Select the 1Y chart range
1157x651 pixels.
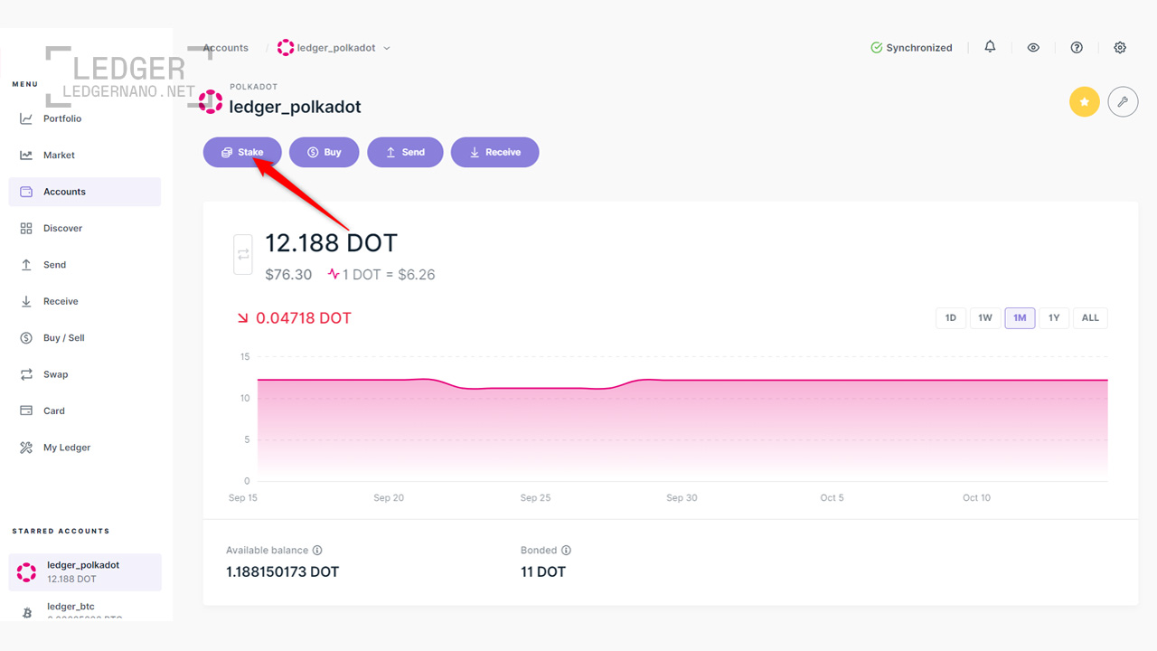[1054, 317]
